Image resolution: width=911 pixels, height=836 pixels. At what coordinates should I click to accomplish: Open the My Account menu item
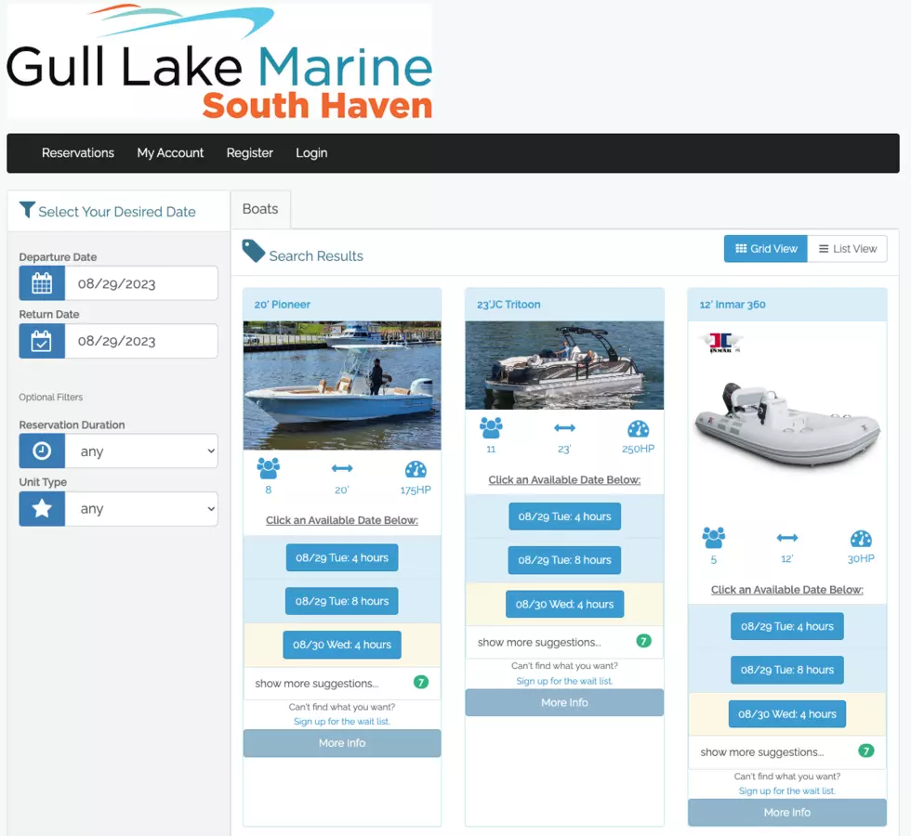pos(170,153)
